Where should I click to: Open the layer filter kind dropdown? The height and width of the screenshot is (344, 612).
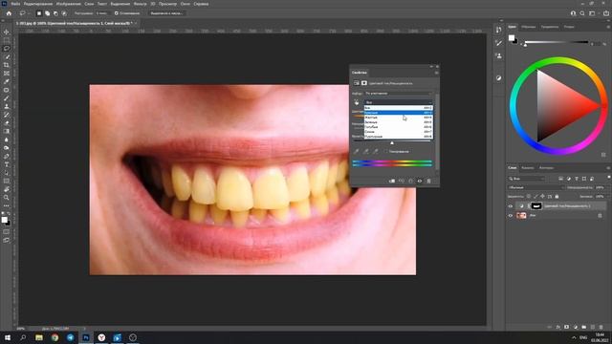point(527,179)
